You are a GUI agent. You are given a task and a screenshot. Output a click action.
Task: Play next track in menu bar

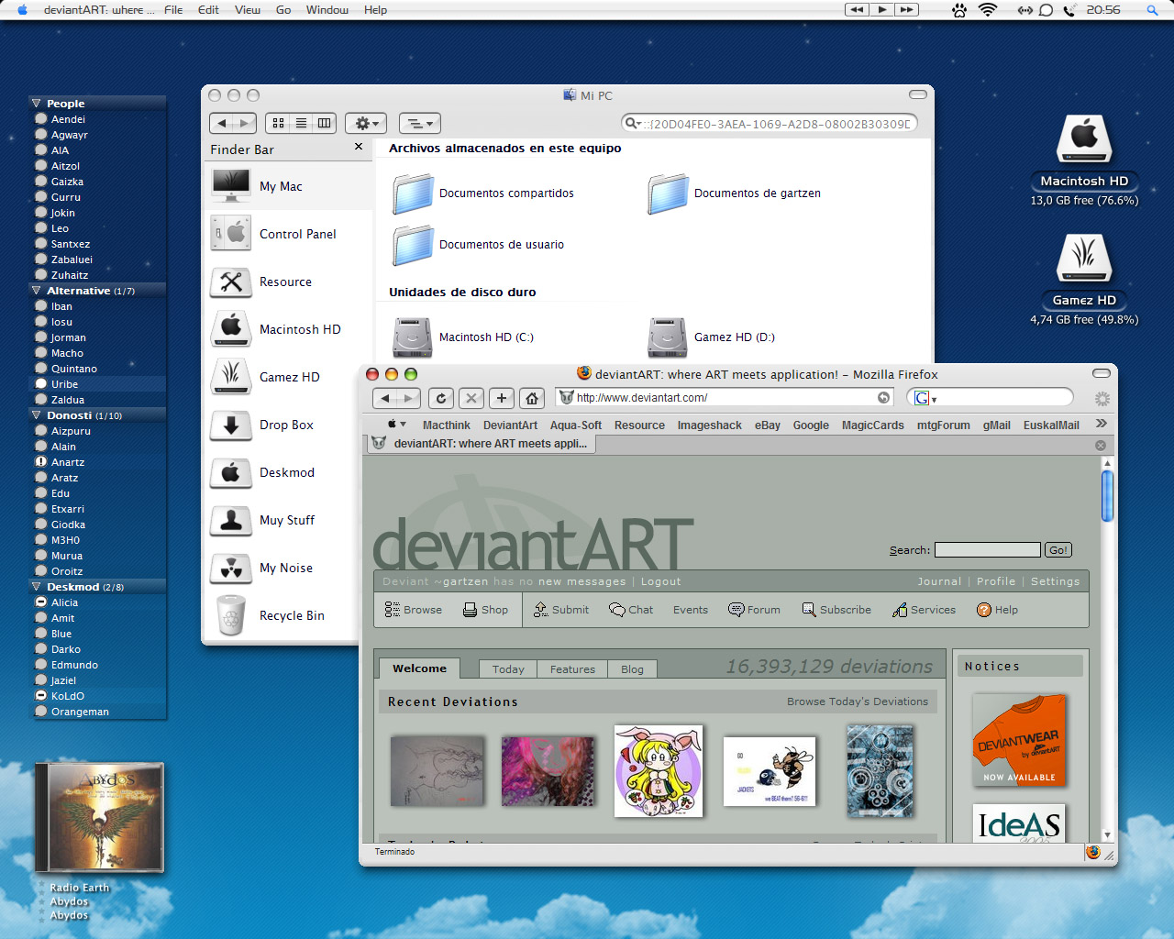pyautogui.click(x=906, y=9)
